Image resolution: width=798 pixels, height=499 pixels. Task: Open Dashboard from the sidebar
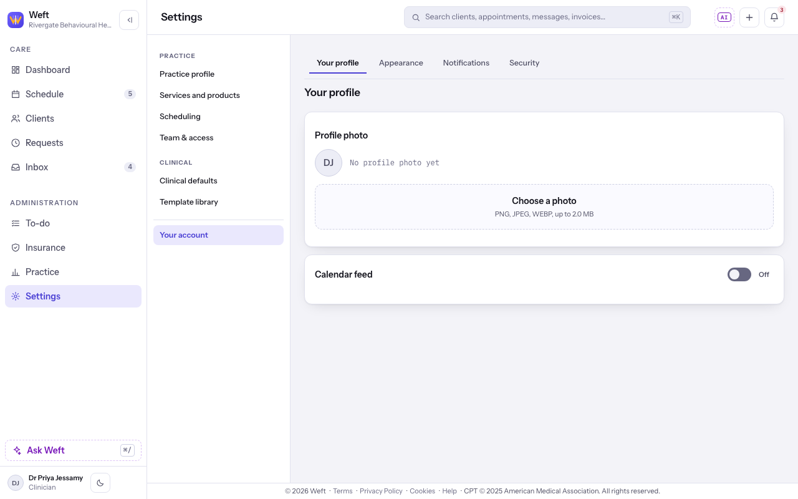(73, 70)
